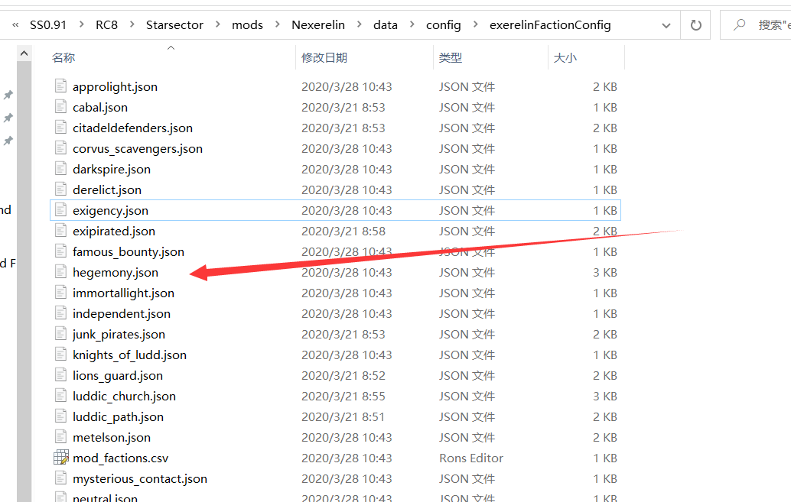Expand the chevron after Nexerelin in path
The height and width of the screenshot is (502, 791).
coord(359,25)
